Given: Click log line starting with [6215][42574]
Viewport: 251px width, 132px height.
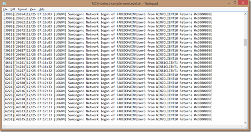Looking at the screenshot, I should [x=108, y=75].
